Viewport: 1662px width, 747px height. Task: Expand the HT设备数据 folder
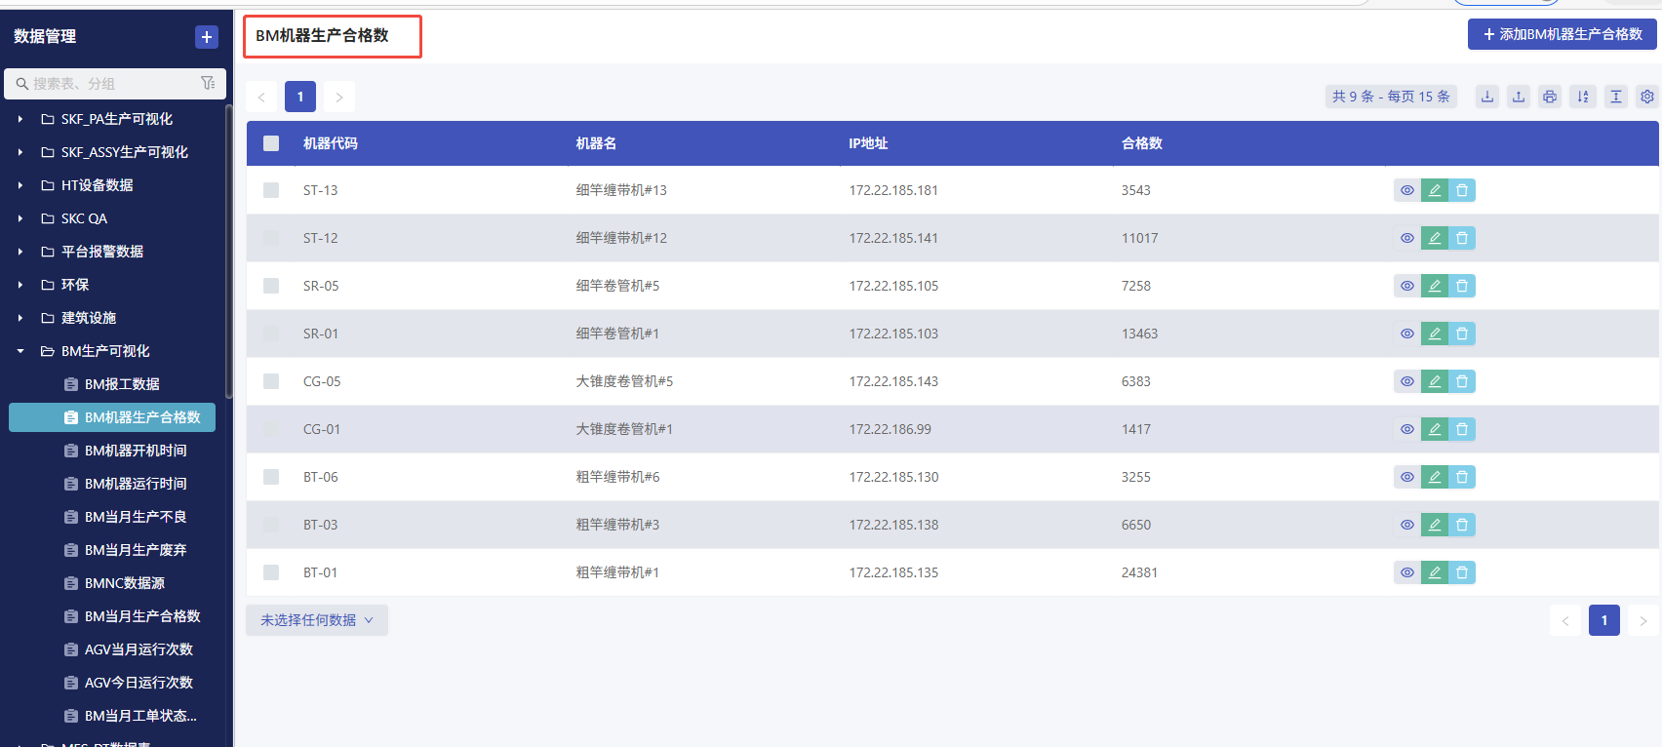click(x=20, y=185)
